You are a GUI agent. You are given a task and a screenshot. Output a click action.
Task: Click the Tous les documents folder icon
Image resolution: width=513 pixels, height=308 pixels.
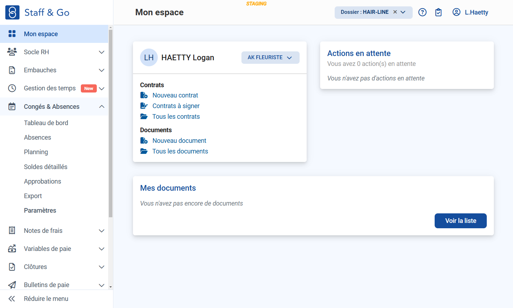144,151
